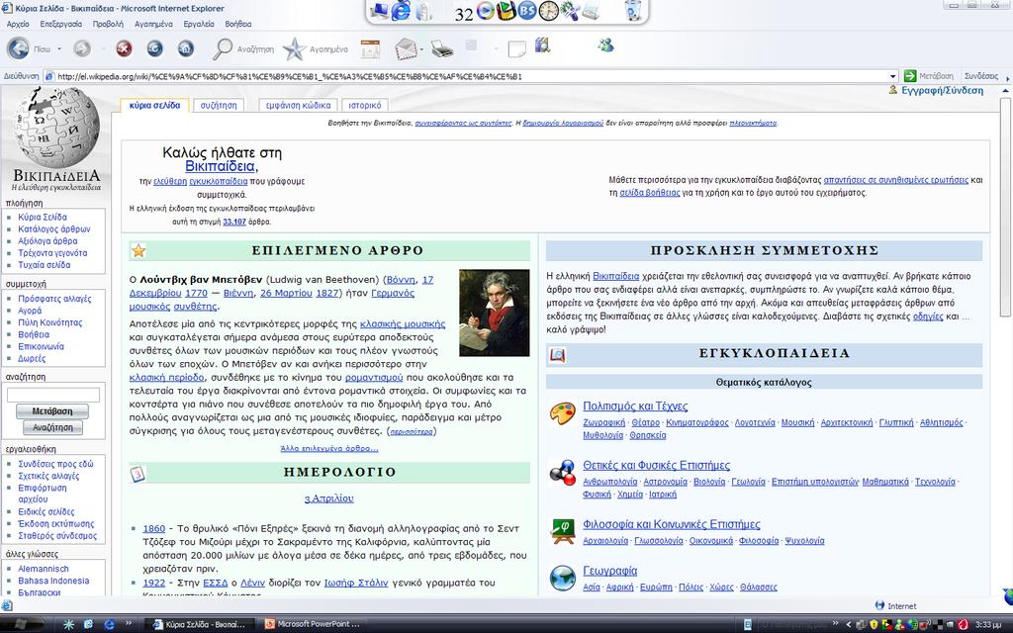
Task: Open the Research books icon in toolbar
Action: coord(543,45)
